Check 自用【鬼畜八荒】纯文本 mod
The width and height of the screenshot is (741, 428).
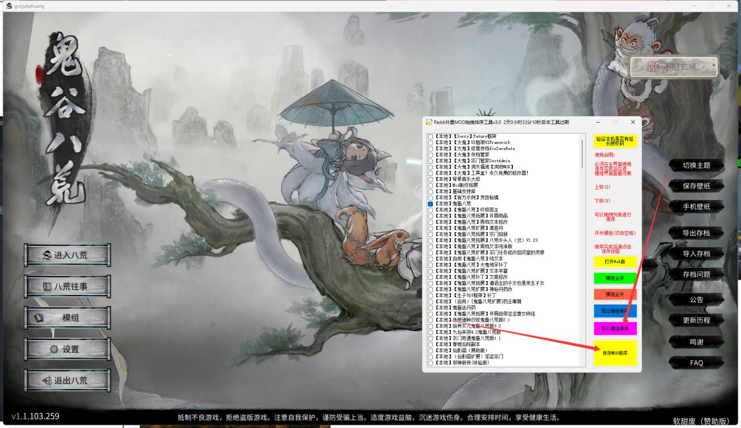tap(431, 259)
